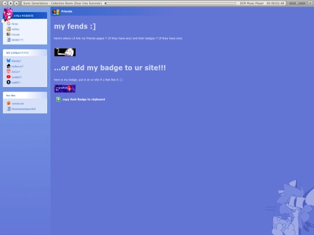Click the track time 00:00|02:48
314x235 pixels.
(276, 3)
